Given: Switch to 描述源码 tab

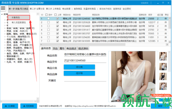Looking at the screenshot, I should (x=83, y=49).
